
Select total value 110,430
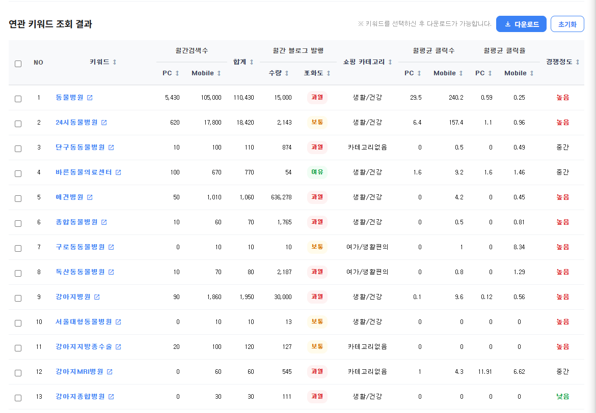[243, 98]
